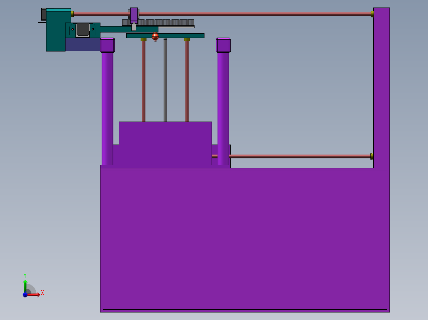This screenshot has width=428, height=320.
Task: Select the central purple box block
Action: pyautogui.click(x=165, y=143)
